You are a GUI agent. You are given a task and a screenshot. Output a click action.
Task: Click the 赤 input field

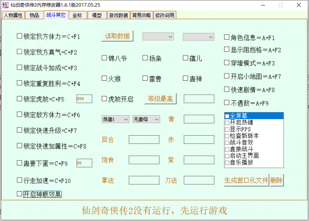(x=199, y=140)
